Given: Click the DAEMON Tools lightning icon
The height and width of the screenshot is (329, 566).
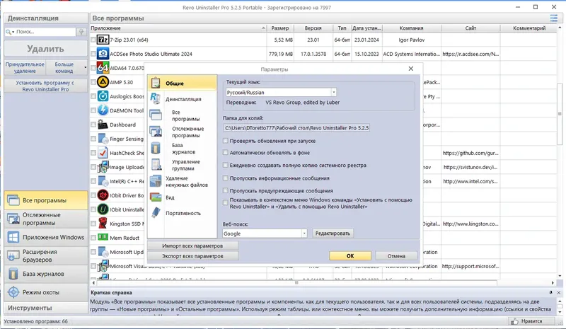Looking at the screenshot, I should click(x=103, y=110).
